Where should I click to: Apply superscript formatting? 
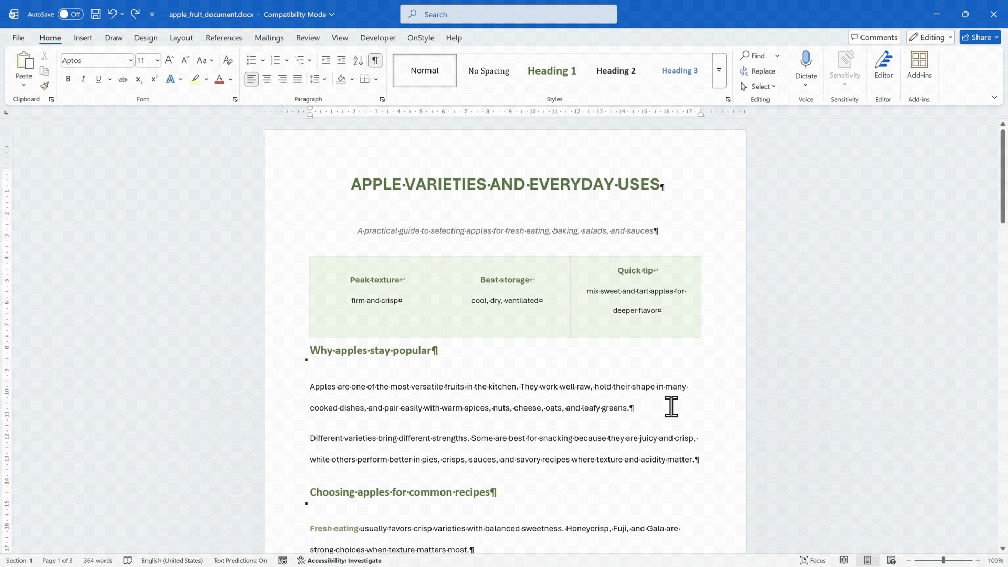[154, 79]
